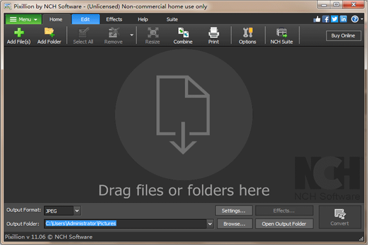The height and width of the screenshot is (245, 368).
Task: Click the Add File(s) green plus icon
Action: (x=19, y=33)
